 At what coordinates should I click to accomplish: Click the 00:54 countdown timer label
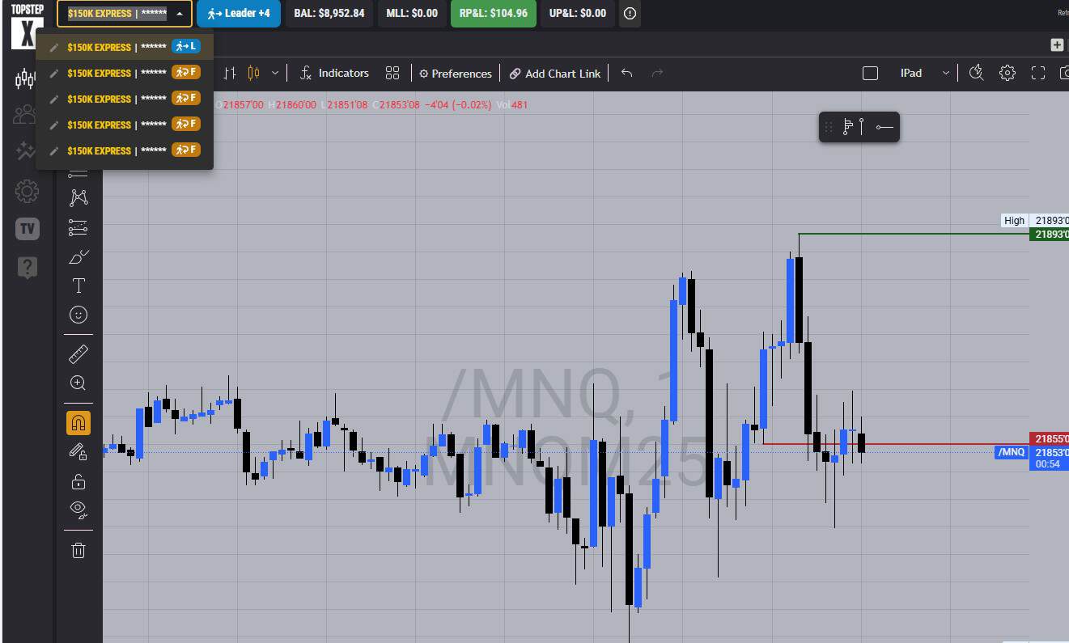click(1049, 464)
